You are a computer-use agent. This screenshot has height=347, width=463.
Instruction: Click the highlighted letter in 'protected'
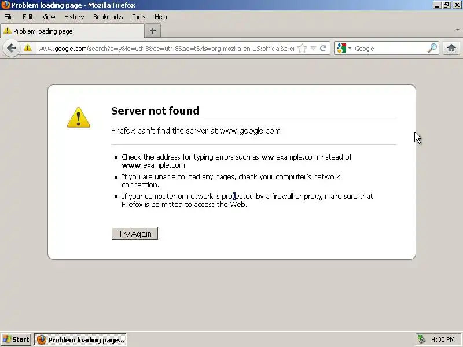(234, 196)
